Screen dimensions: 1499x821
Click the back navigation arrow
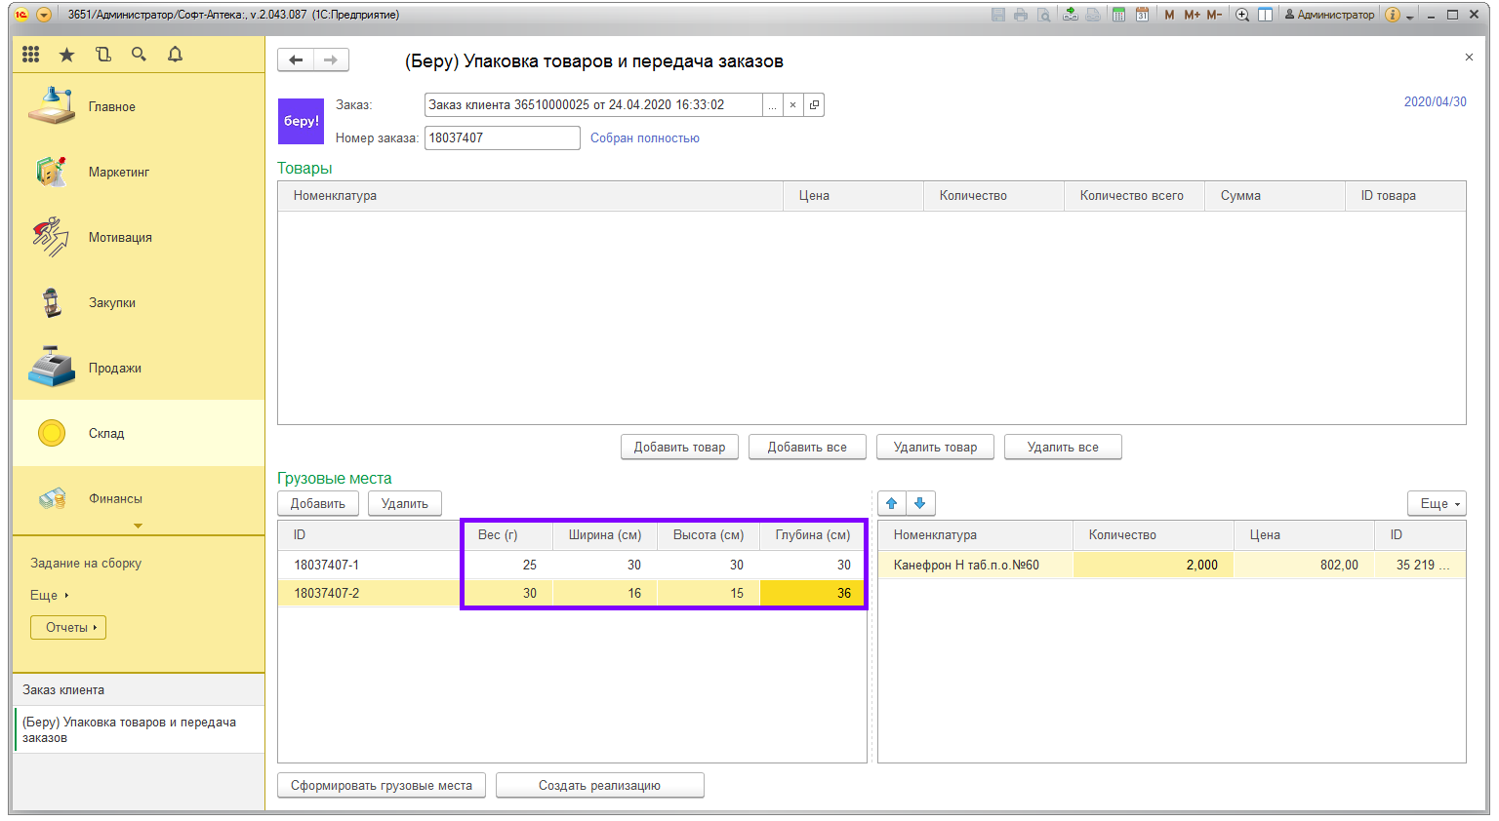pos(296,60)
